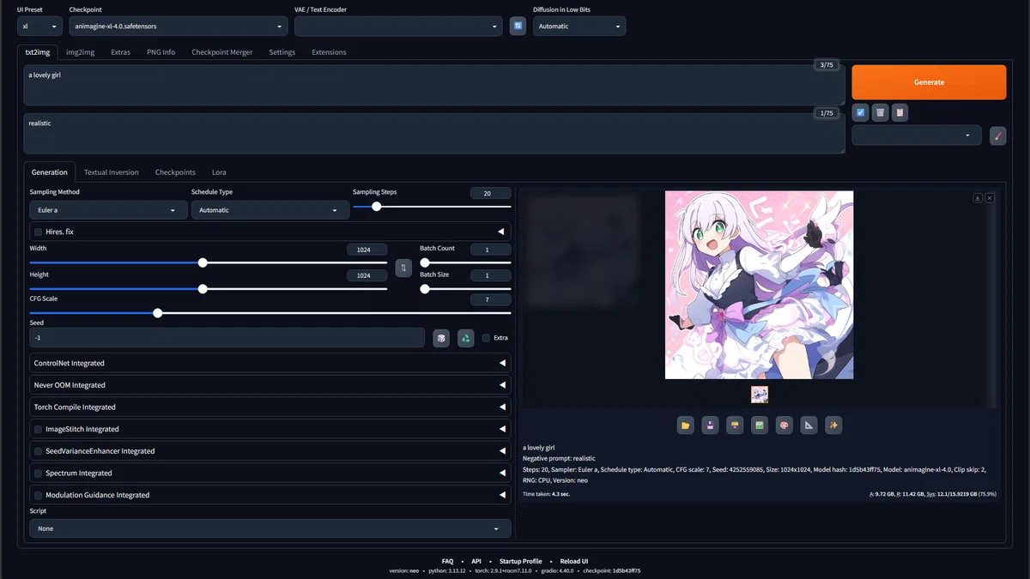
Task: Click the Sampling Steps slider handle
Action: tap(376, 207)
